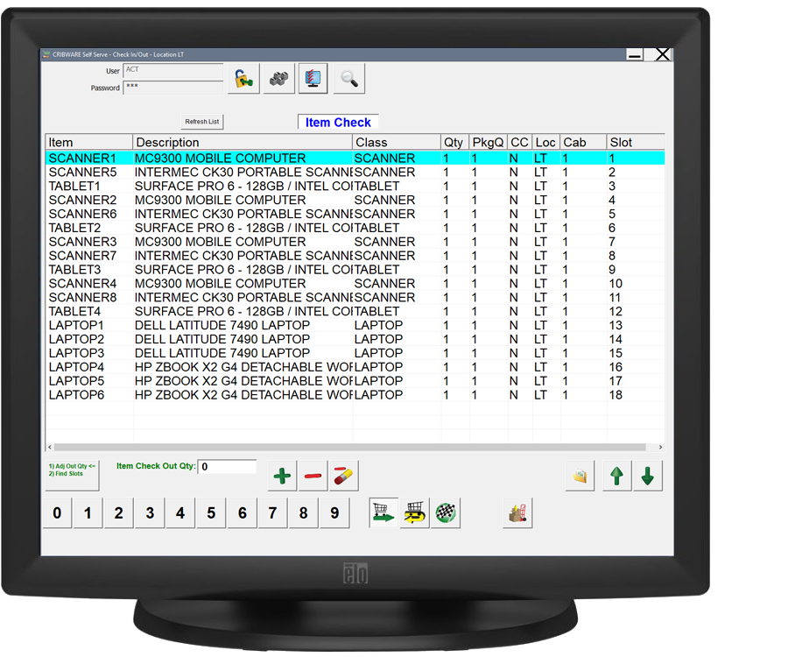788x657 pixels.
Task: Click the Slot column header
Action: [x=637, y=142]
